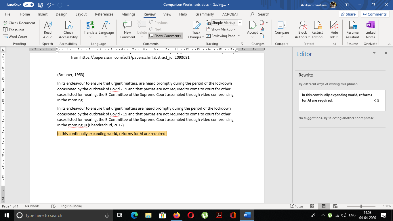Click the rewrite suggestion card
Viewport: 393px width, 221px height.
coord(342,101)
